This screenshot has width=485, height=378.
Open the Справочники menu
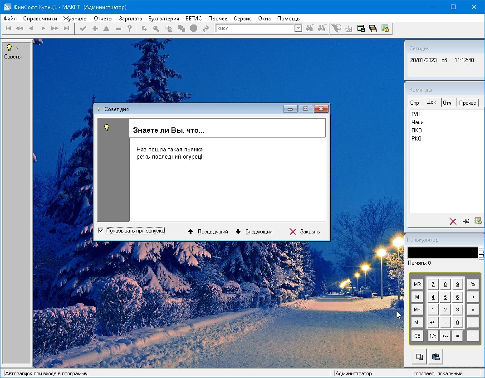pos(40,19)
